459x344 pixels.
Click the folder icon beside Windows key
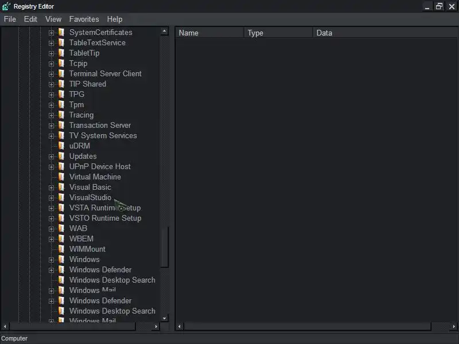click(61, 260)
